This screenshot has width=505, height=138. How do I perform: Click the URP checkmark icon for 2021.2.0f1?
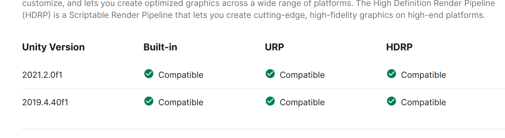pyautogui.click(x=270, y=74)
